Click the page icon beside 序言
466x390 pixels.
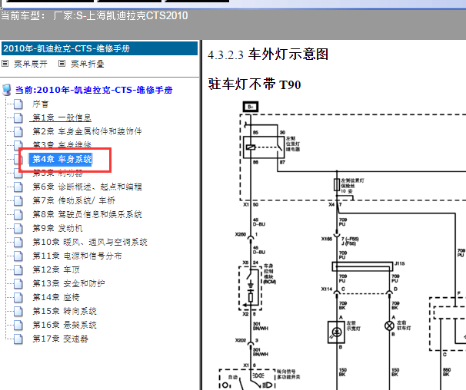(18, 104)
